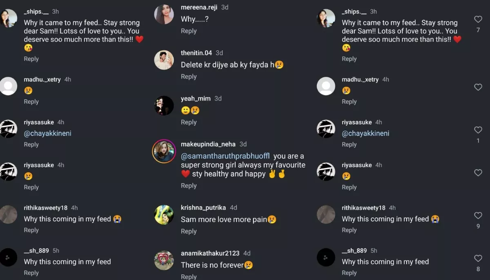
Task: Open @chayakkineni mention in left column
Action: (x=48, y=134)
